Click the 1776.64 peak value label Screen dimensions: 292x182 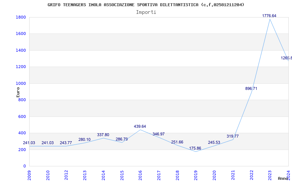[x=269, y=16]
